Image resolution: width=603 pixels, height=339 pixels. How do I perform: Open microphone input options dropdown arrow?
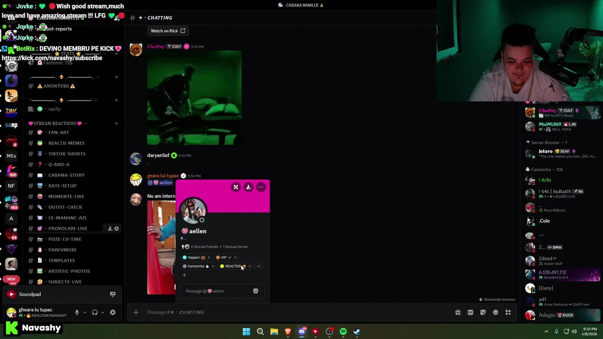point(85,312)
